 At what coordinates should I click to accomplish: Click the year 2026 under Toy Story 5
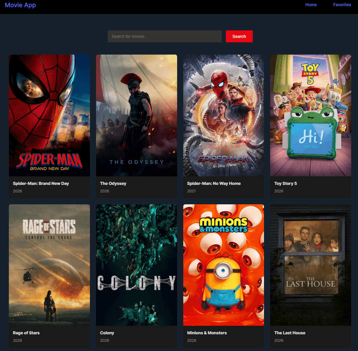(279, 191)
